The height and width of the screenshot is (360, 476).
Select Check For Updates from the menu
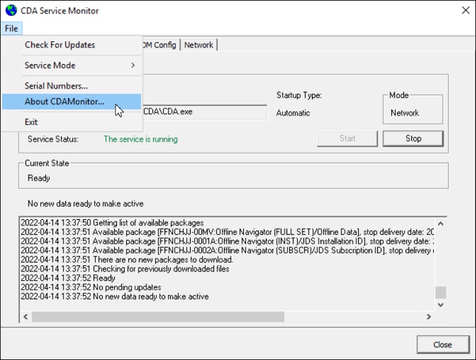tap(60, 45)
